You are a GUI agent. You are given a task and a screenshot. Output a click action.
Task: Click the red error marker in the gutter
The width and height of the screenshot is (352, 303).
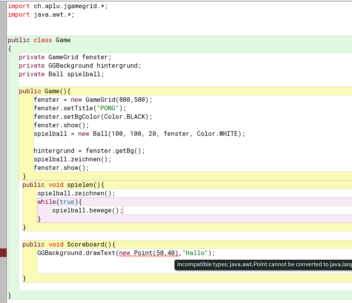point(3,253)
